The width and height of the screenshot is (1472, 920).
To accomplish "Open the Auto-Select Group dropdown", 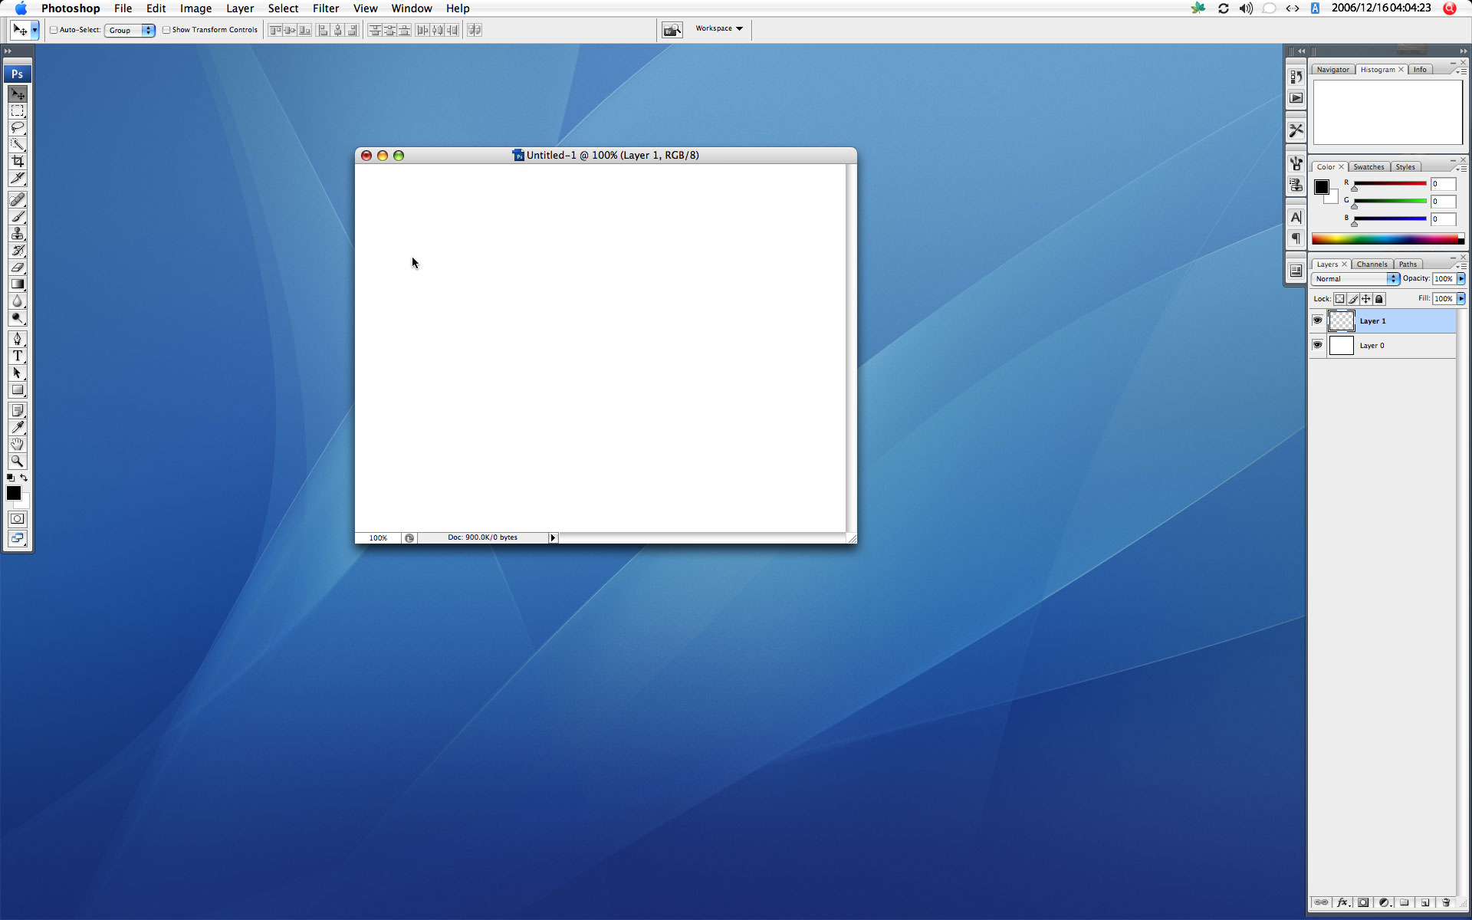I will (x=130, y=30).
